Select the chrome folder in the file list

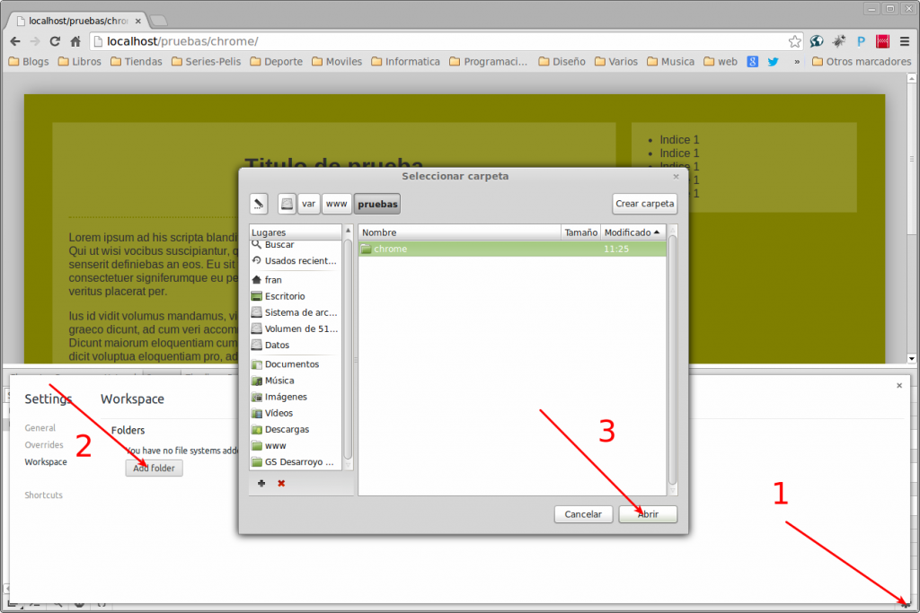tap(512, 250)
